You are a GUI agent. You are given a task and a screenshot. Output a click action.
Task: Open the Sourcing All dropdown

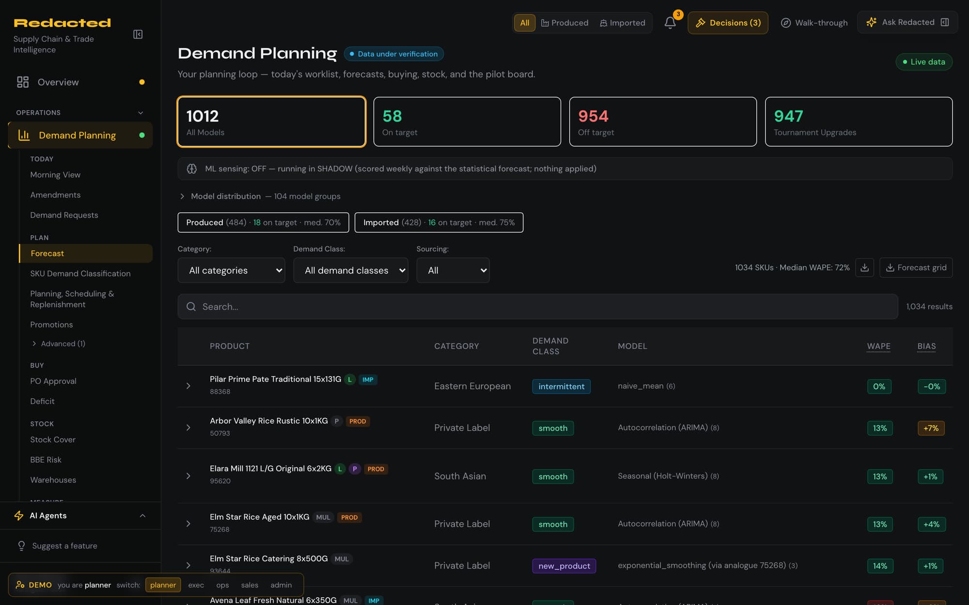pos(453,270)
